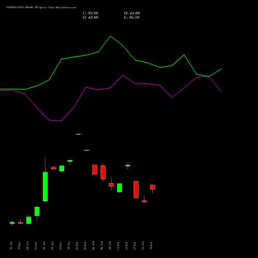Click the '21 Jan' date label
The width and height of the screenshot is (258, 258).
tap(36, 246)
